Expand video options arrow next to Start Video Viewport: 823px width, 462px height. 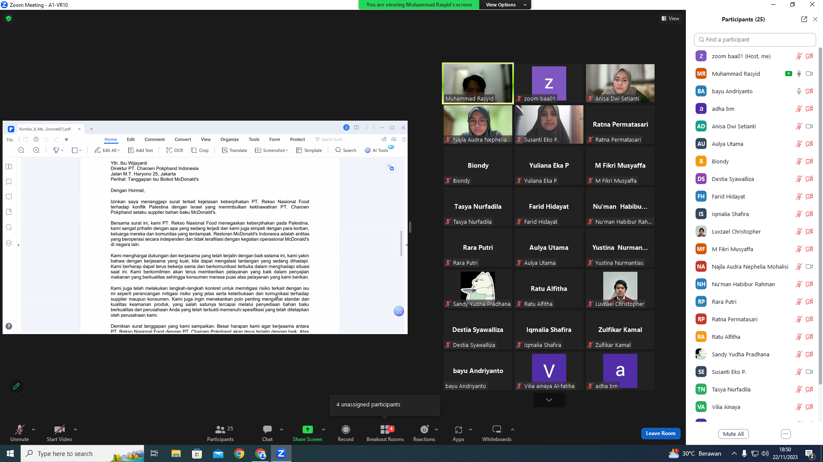click(x=75, y=429)
